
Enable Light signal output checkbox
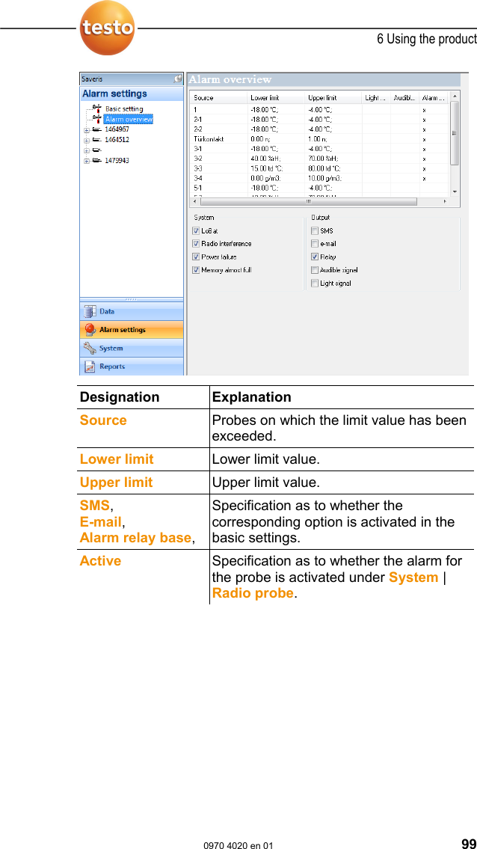(x=315, y=283)
